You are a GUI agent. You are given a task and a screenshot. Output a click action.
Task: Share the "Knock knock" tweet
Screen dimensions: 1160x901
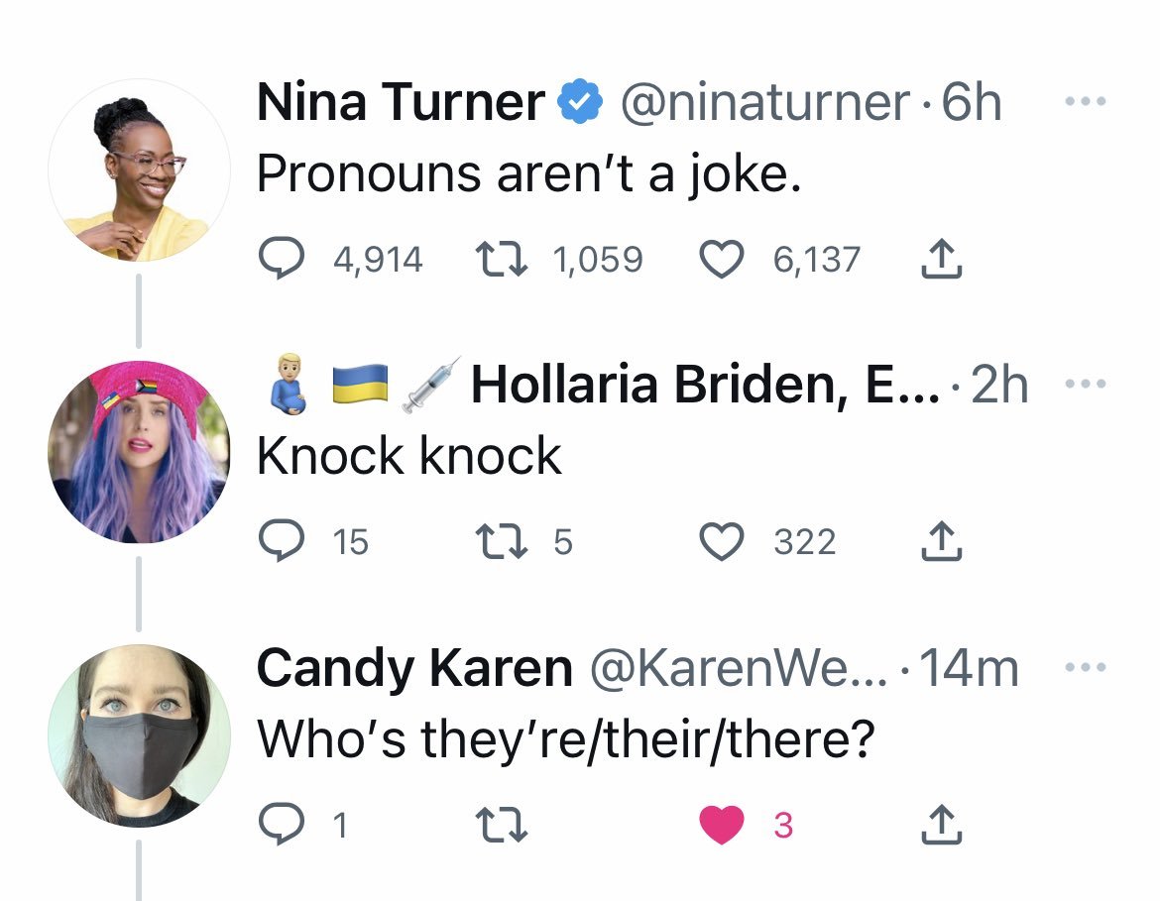coord(942,541)
